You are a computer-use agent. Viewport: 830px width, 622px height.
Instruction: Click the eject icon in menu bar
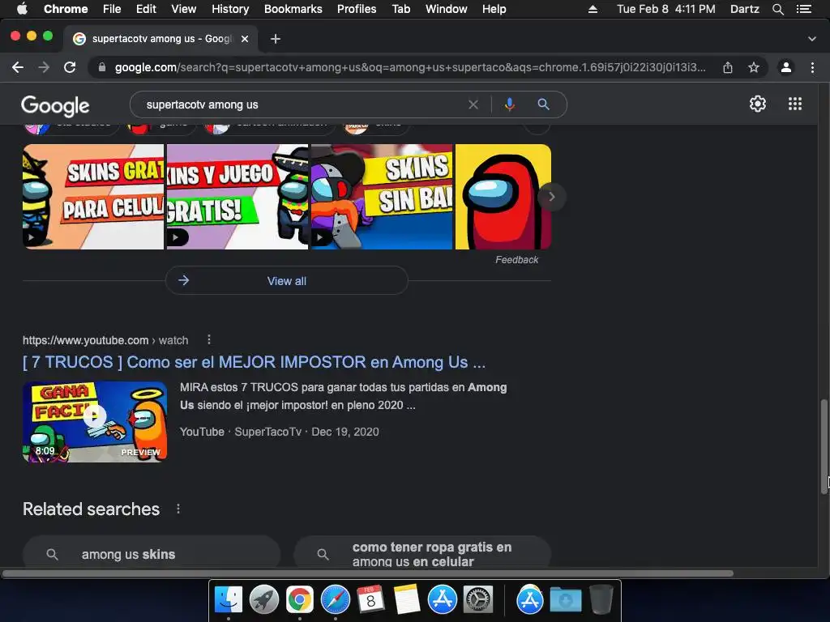tap(593, 9)
